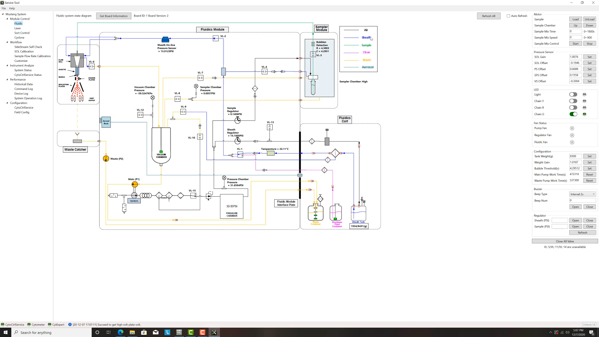Collapse the Module Control tree node

pos(7,19)
